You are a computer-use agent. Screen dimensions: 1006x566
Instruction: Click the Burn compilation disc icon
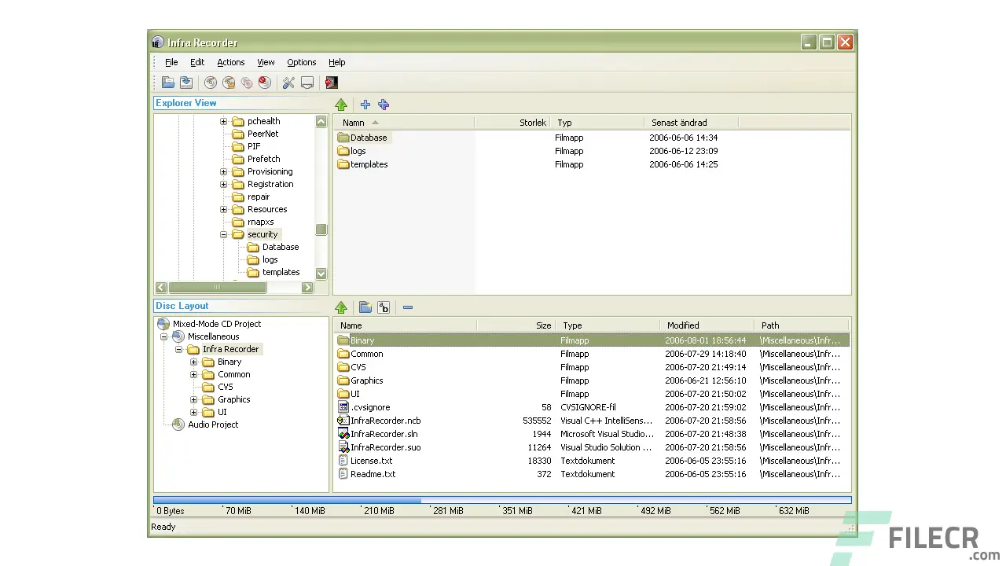pyautogui.click(x=211, y=83)
